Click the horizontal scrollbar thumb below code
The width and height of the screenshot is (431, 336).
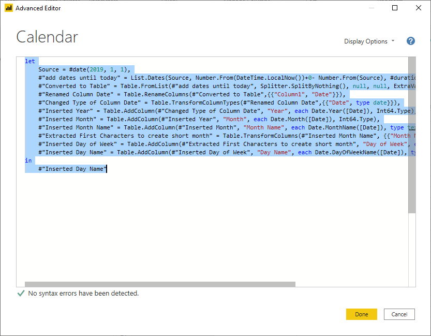click(160, 284)
